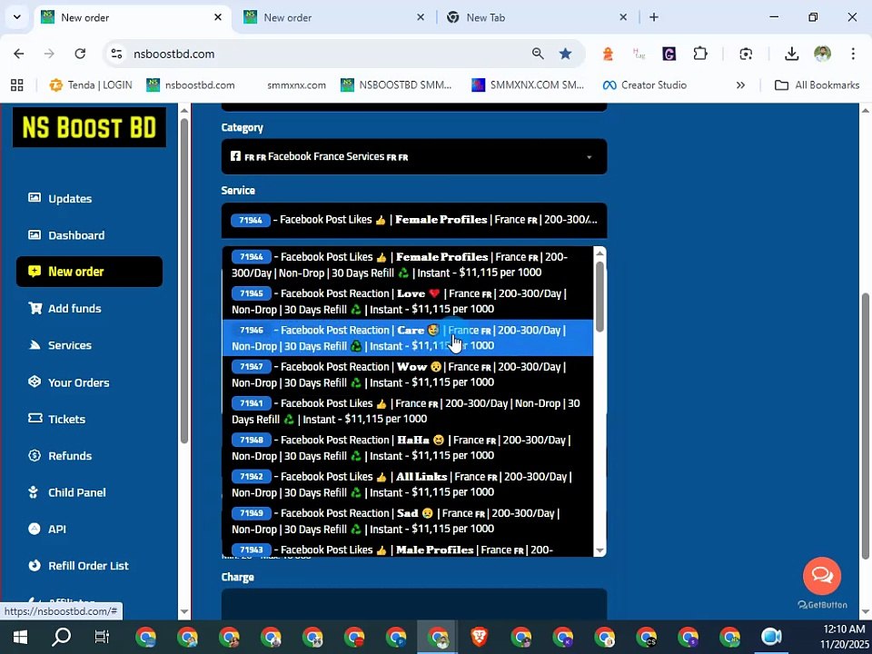This screenshot has height=654, width=872.
Task: Click the page settings icon beside the URL
Action: click(116, 54)
